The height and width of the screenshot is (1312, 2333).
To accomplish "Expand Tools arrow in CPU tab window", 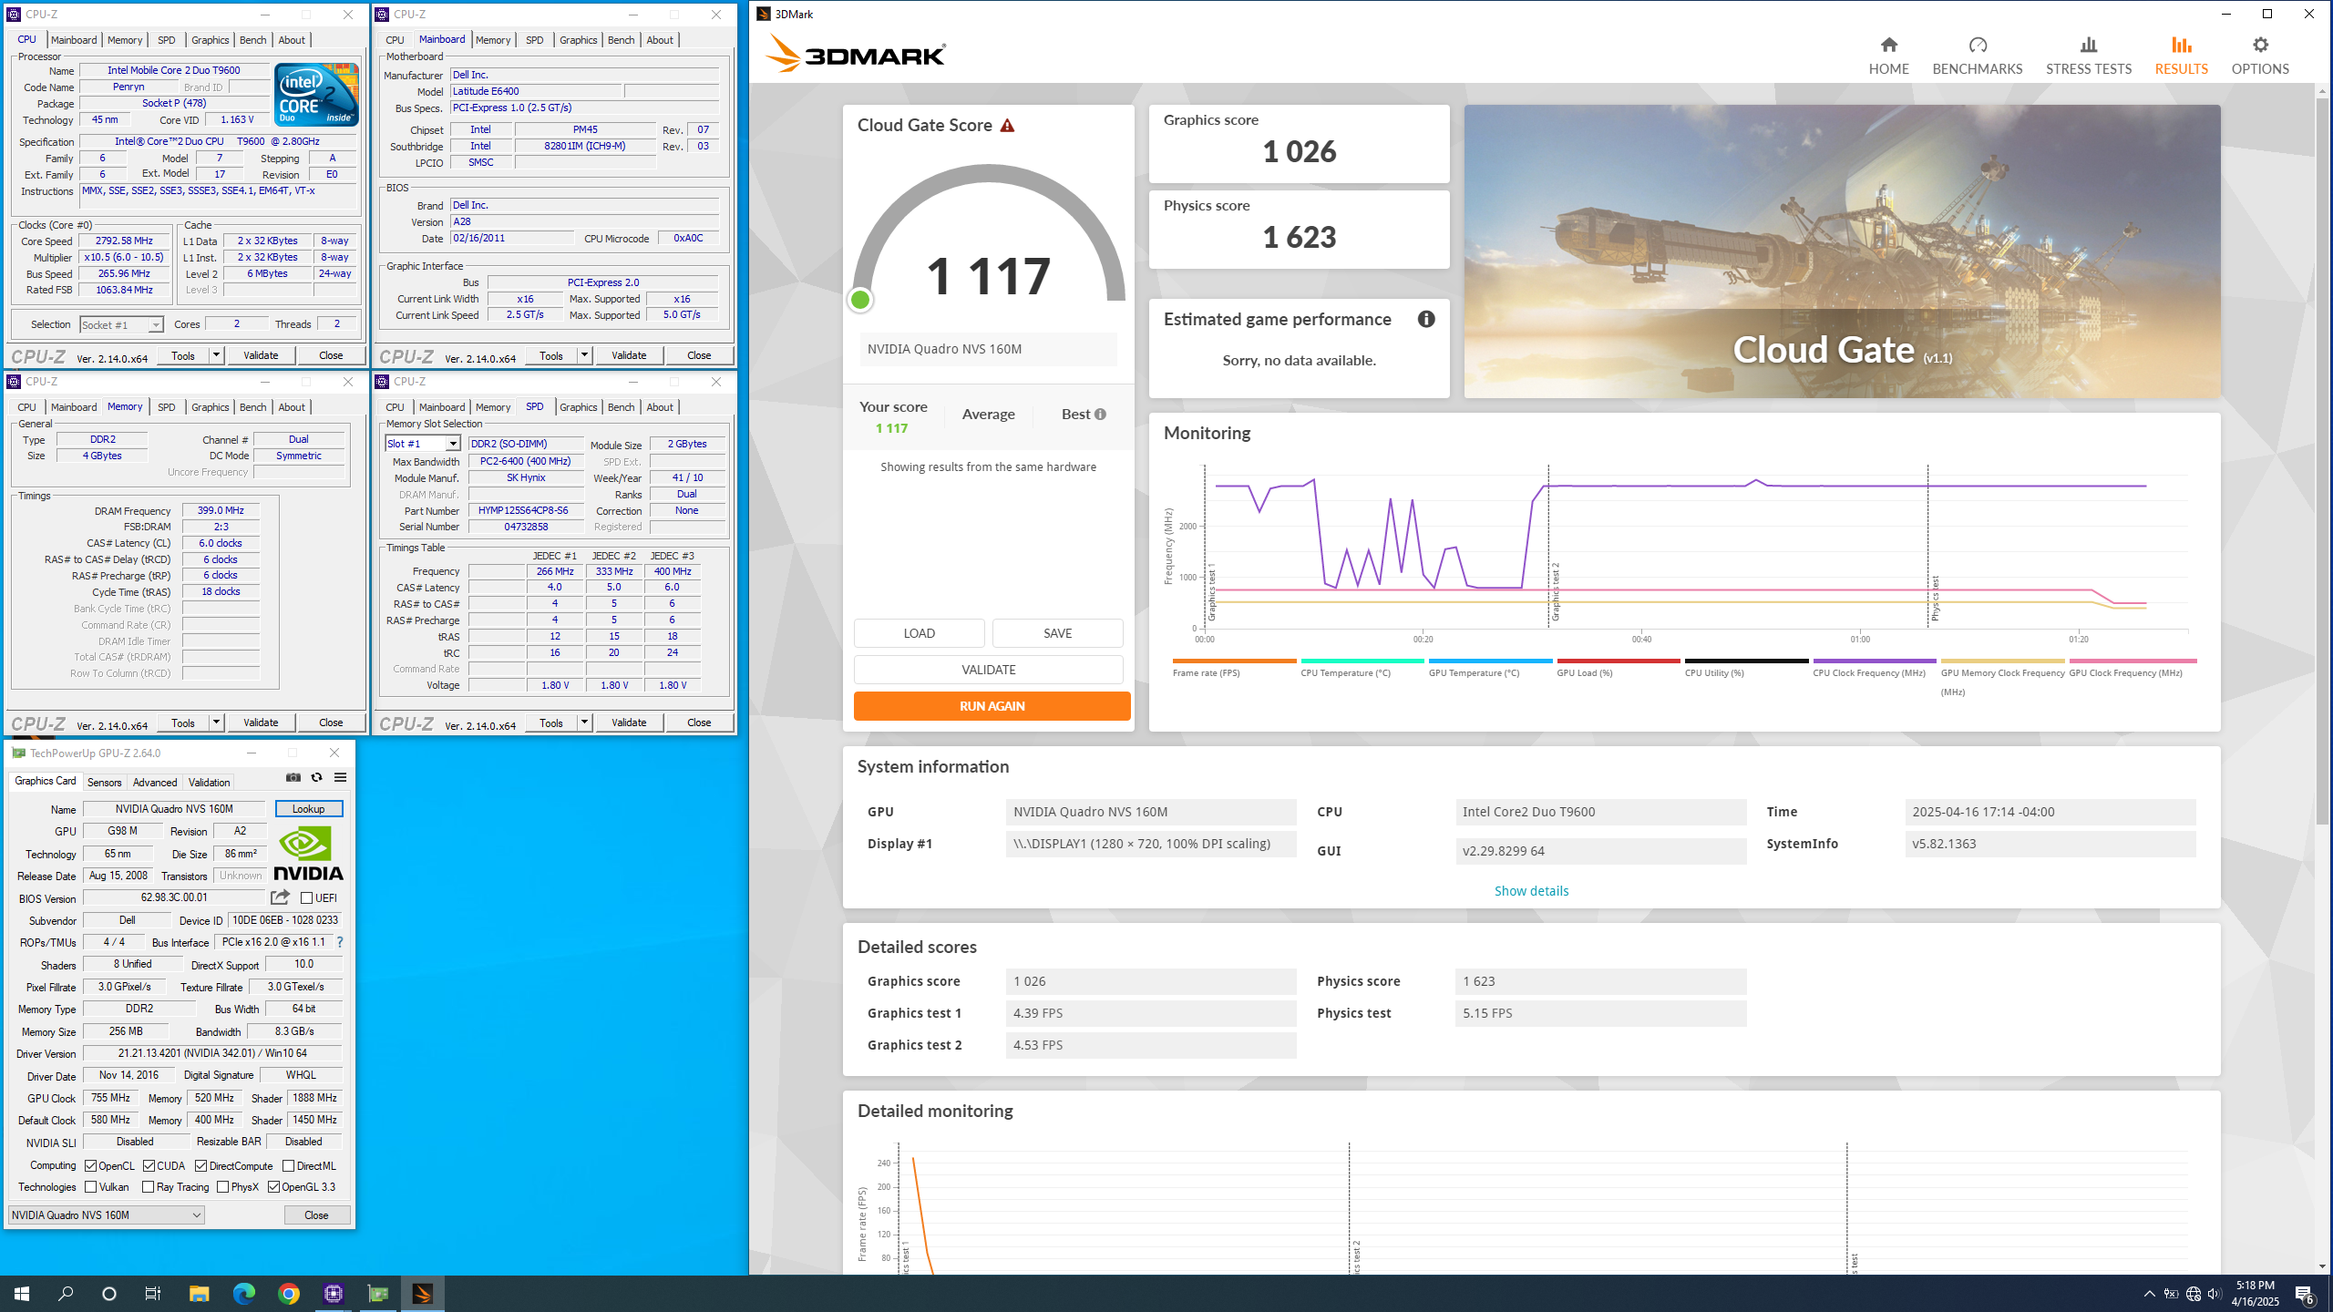I will [x=216, y=355].
